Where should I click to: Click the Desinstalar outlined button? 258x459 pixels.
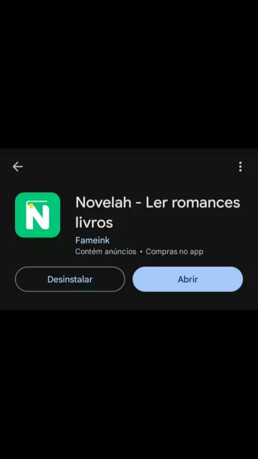tap(70, 279)
